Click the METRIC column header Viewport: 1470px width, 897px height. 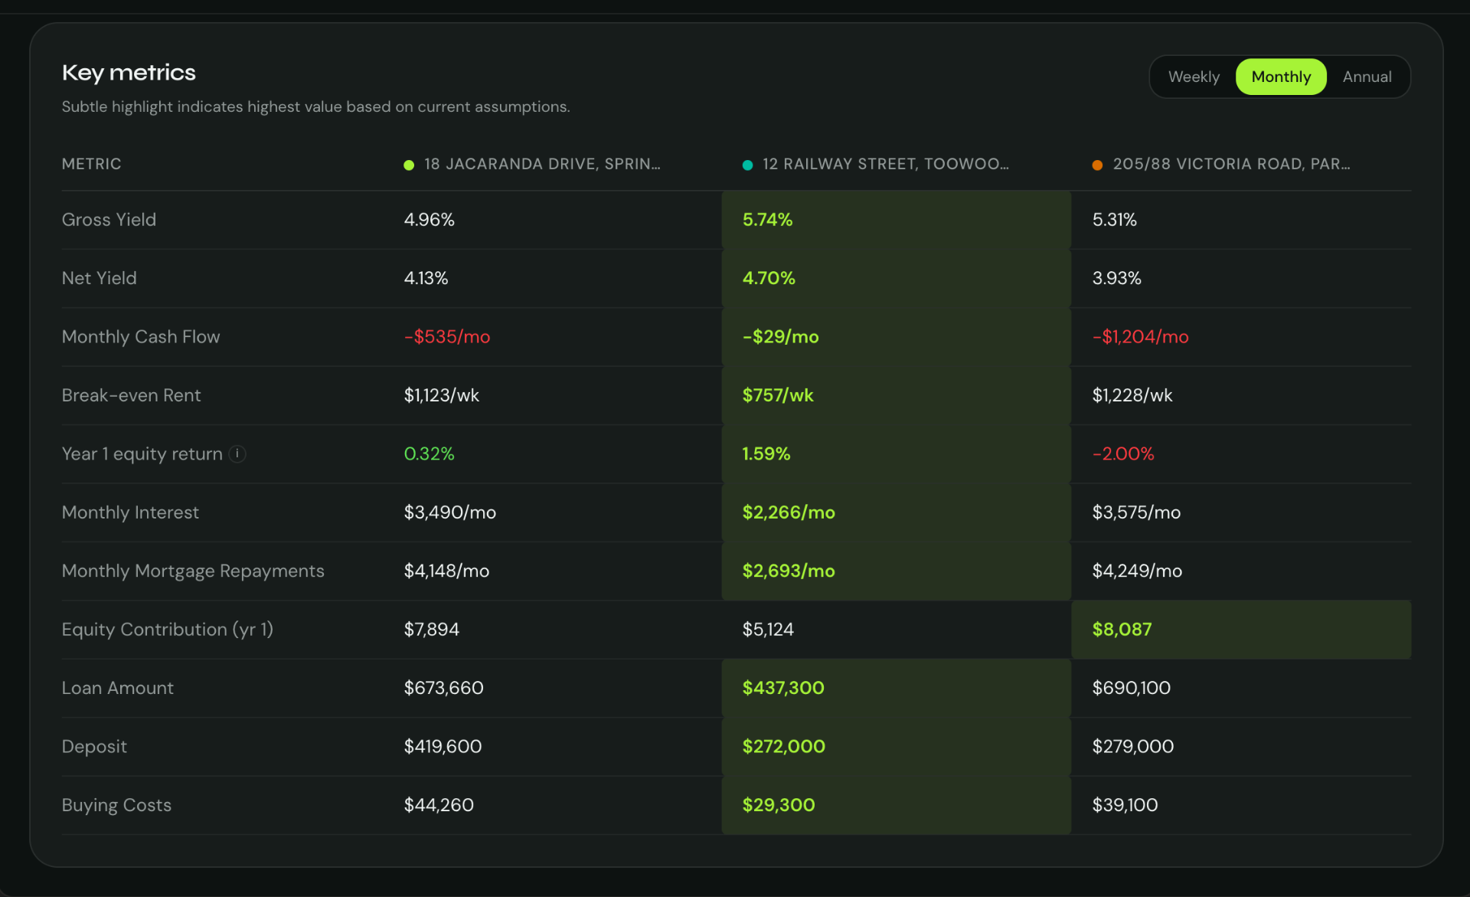tap(91, 164)
